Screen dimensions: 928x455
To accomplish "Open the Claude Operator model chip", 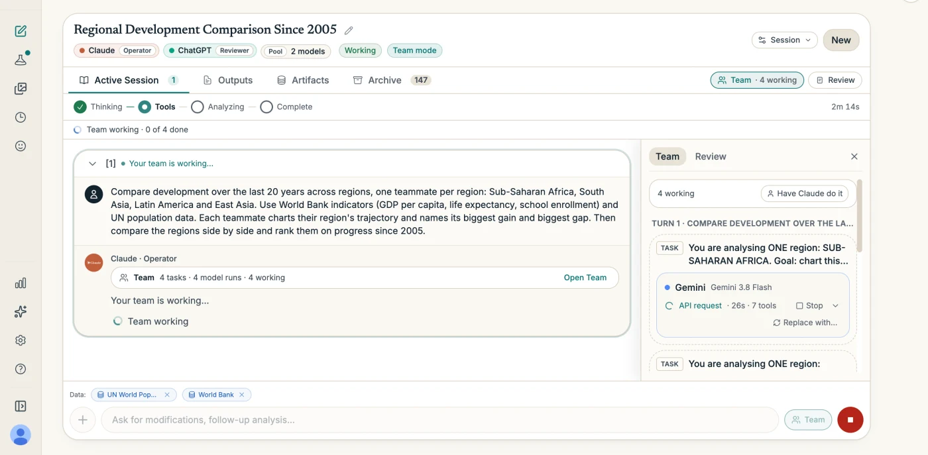I will tap(116, 50).
